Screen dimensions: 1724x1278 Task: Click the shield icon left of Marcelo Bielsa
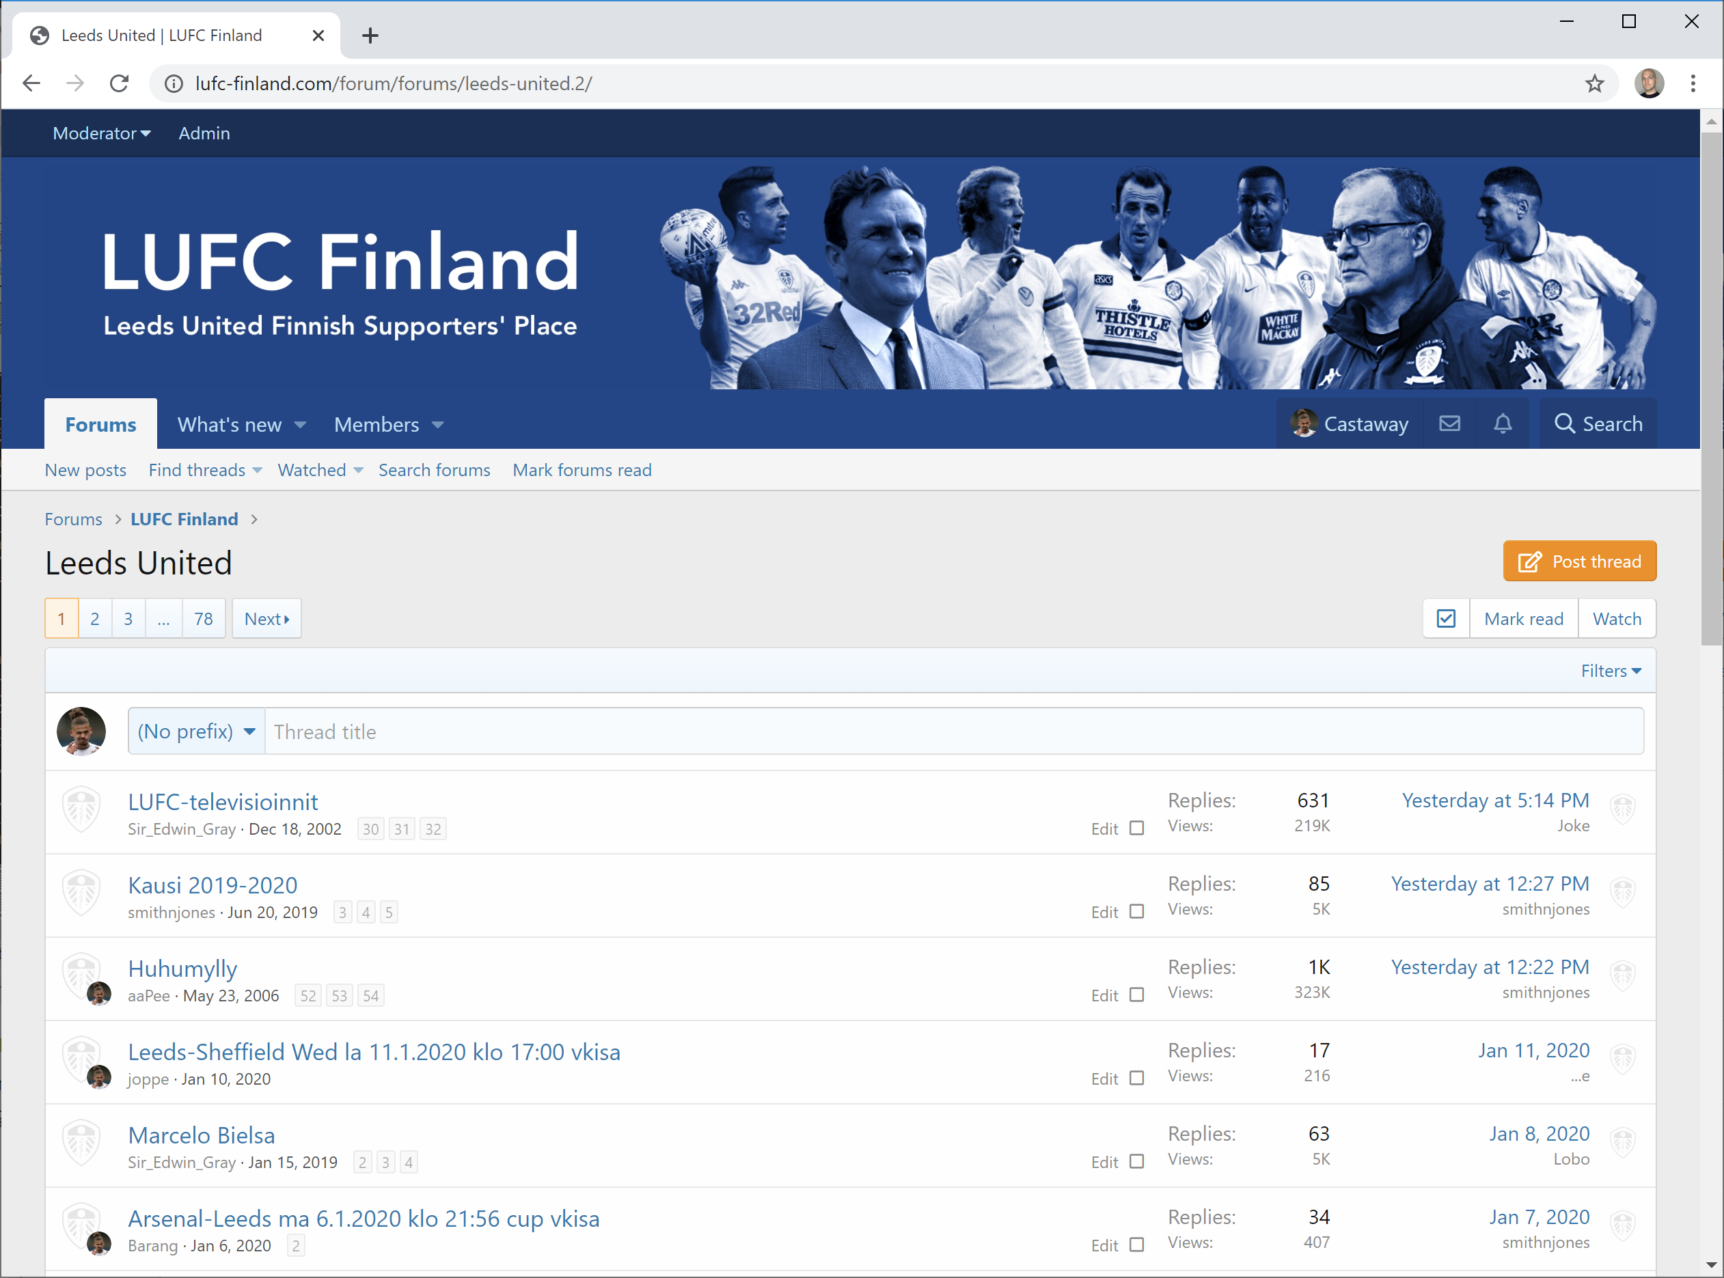pos(81,1143)
